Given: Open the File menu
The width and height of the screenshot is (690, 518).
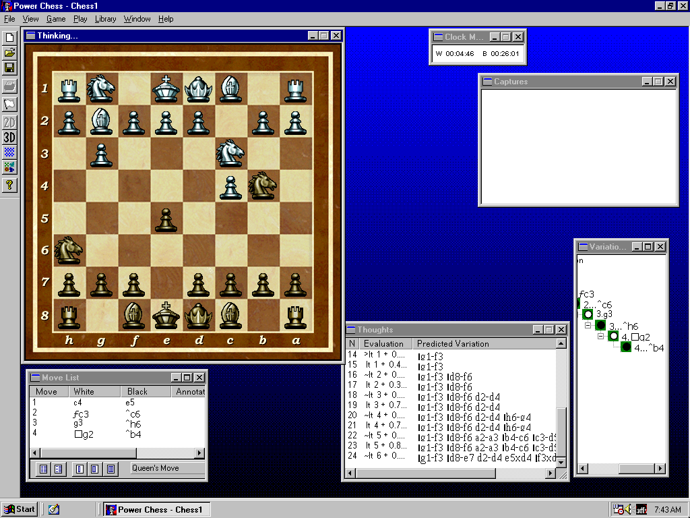Looking at the screenshot, I should [9, 19].
